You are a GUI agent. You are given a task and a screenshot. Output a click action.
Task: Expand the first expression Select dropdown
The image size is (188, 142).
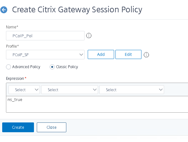tap(24, 90)
